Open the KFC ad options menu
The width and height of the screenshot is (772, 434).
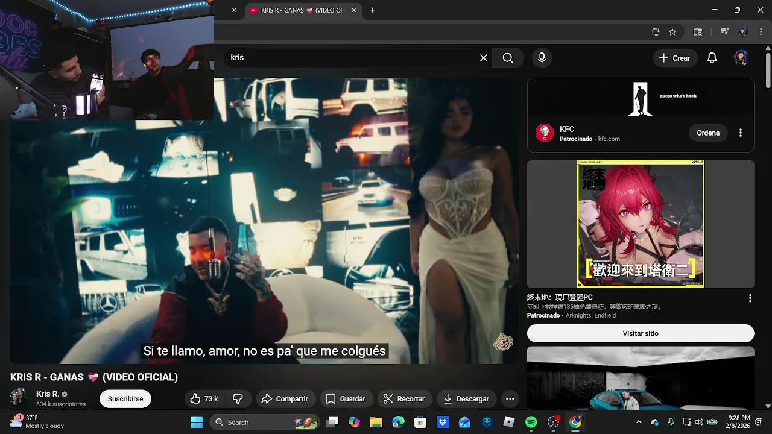(x=741, y=133)
